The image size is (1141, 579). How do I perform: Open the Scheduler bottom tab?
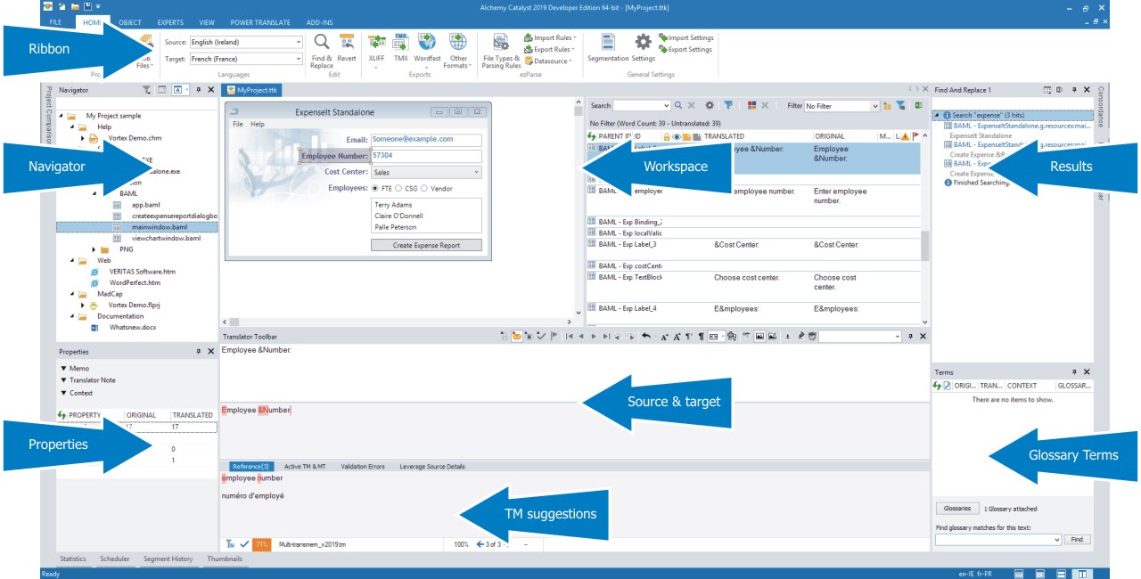[x=114, y=559]
